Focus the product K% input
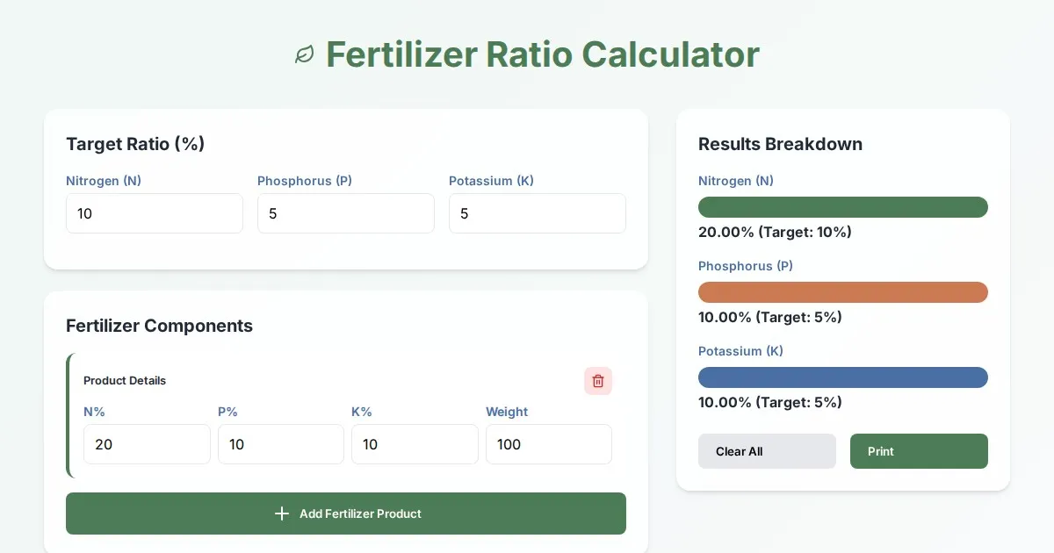The height and width of the screenshot is (553, 1054). coord(415,444)
